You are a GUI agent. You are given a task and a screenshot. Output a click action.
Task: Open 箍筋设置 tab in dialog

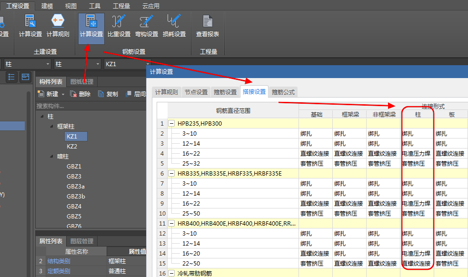[225, 92]
